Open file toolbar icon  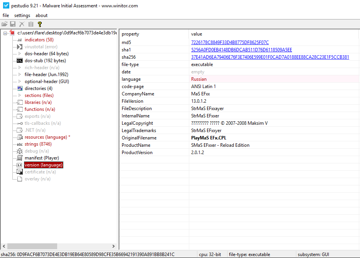point(4,24)
